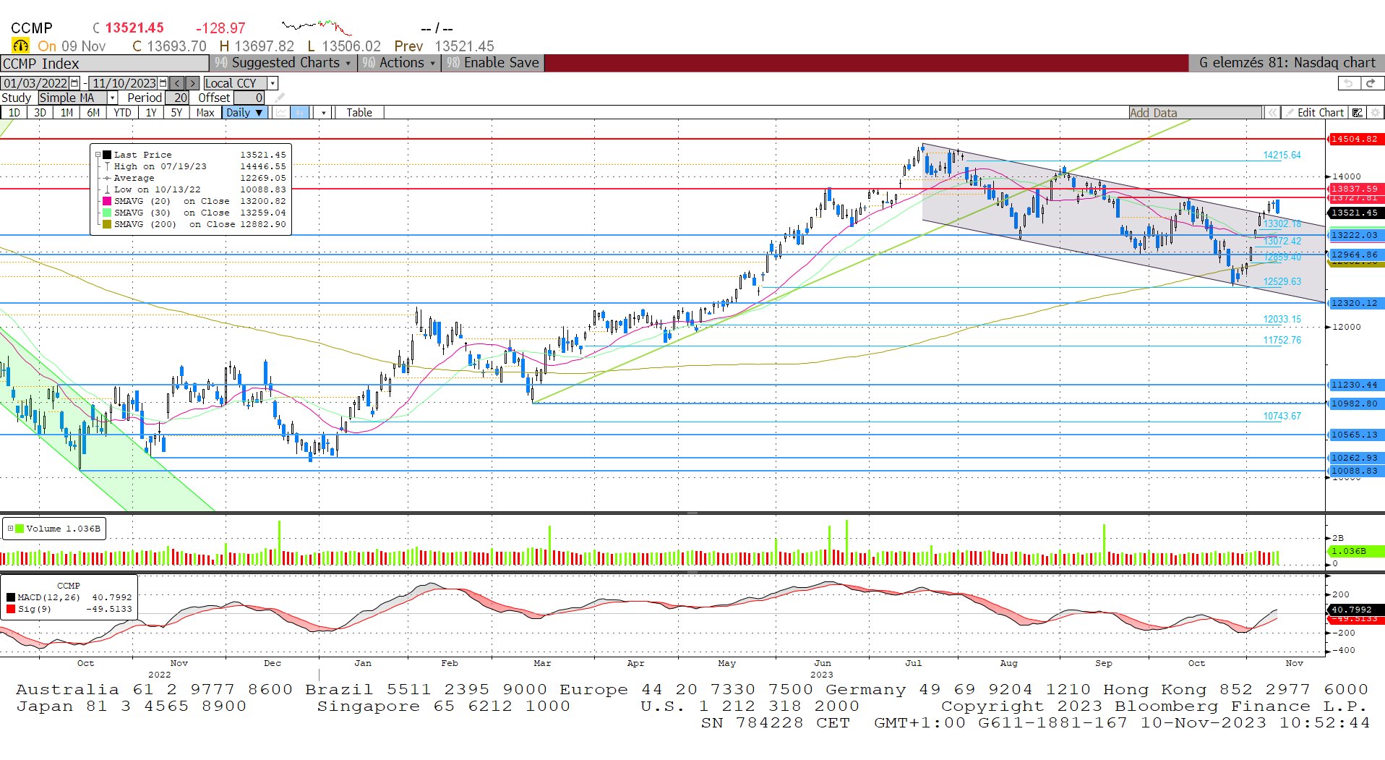Open the Daily periodicity dropdown
Screen dimensions: 1385x760
click(x=245, y=113)
